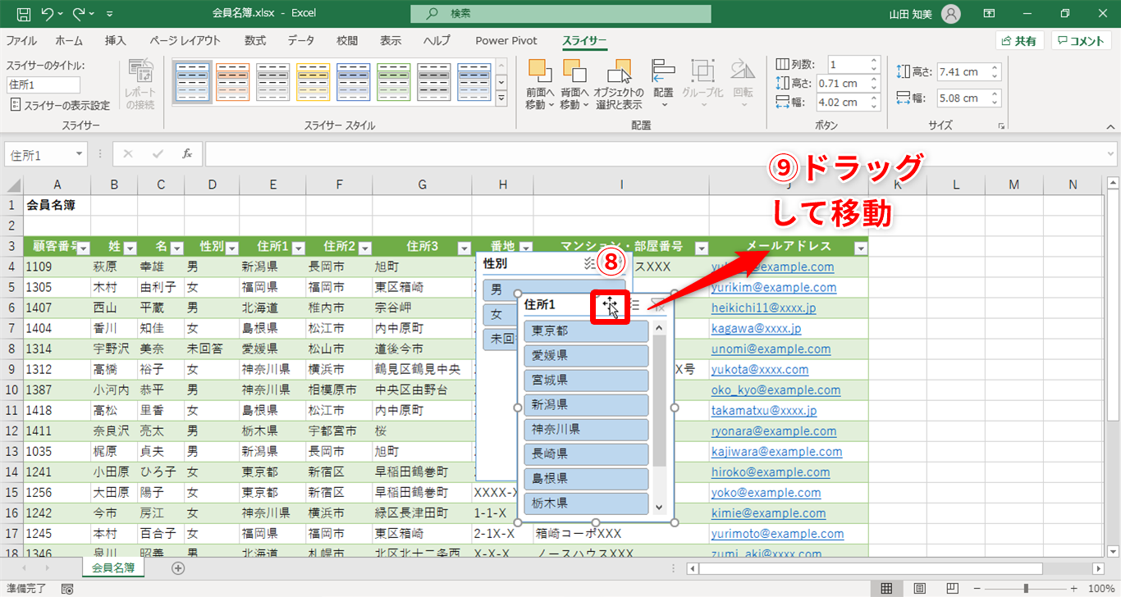Switch to データ ribbon tab
Viewport: 1121px width, 597px height.
[301, 40]
